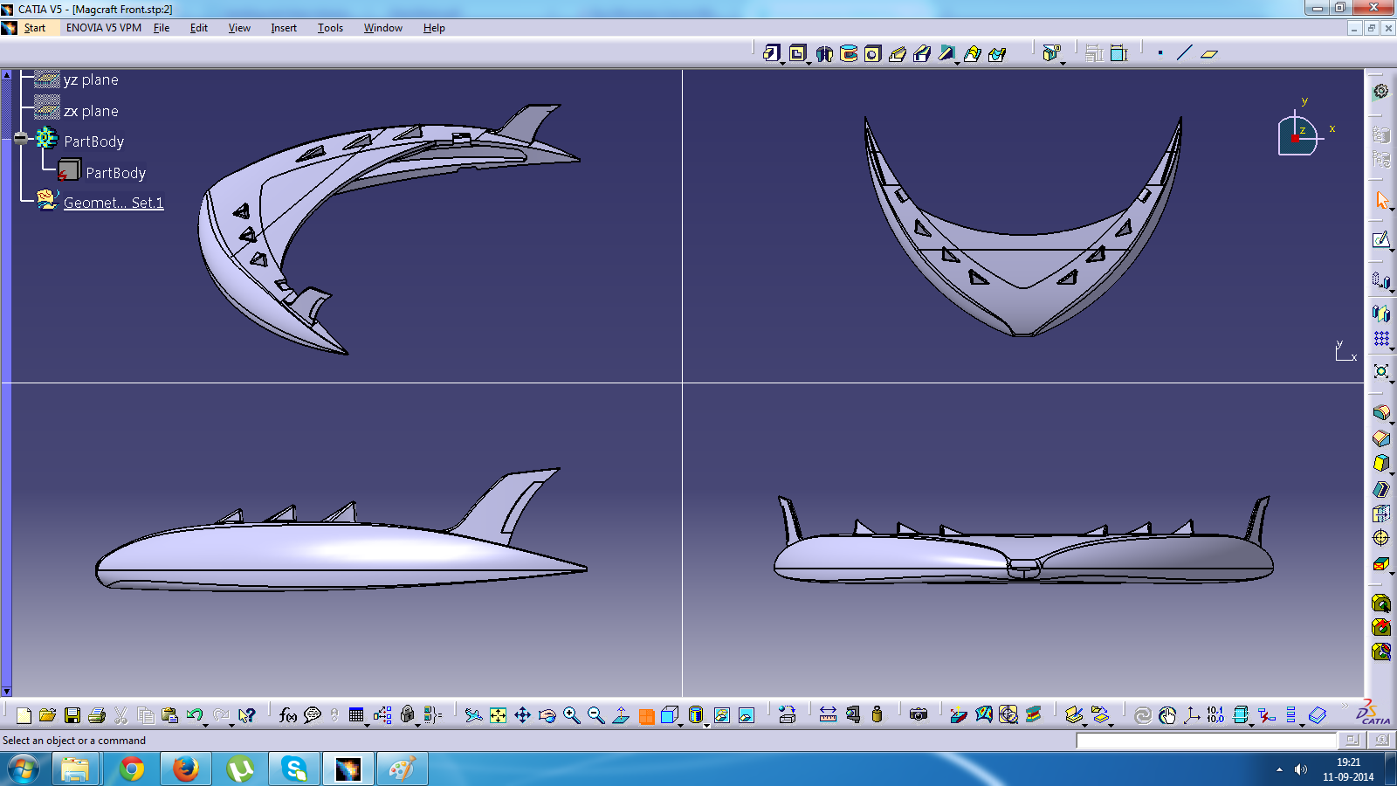The width and height of the screenshot is (1397, 786).
Task: Open the Formula f(x) tool
Action: pos(287,715)
